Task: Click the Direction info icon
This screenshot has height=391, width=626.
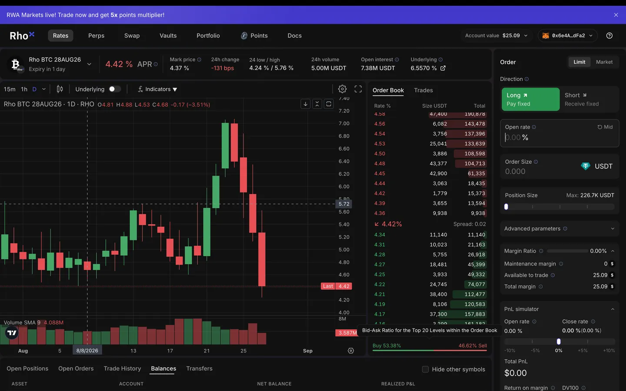Action: 526,79
